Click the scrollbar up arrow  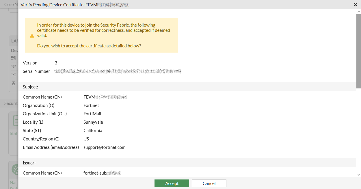tap(359, 12)
